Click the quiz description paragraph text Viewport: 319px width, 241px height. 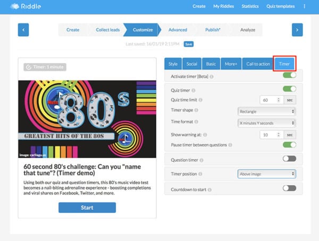tap(87, 188)
